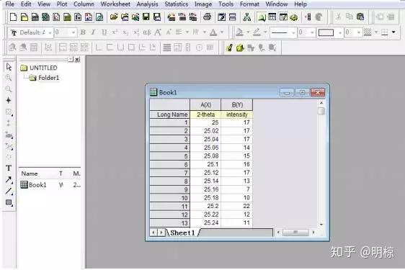The image size is (405, 270).
Task: Click the New Notes icon
Action: tap(99, 17)
